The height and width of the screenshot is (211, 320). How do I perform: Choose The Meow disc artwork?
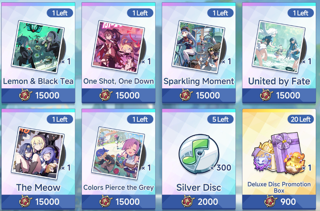point(38,153)
